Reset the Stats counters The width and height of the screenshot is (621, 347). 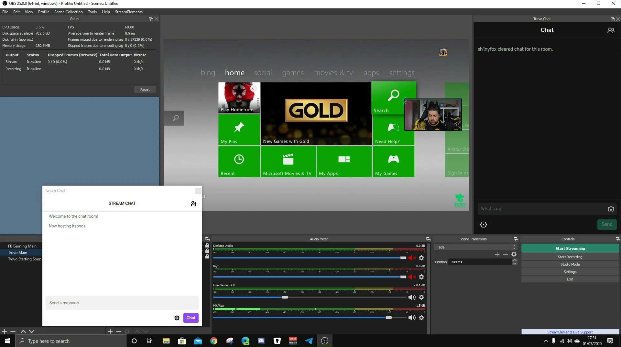(145, 89)
